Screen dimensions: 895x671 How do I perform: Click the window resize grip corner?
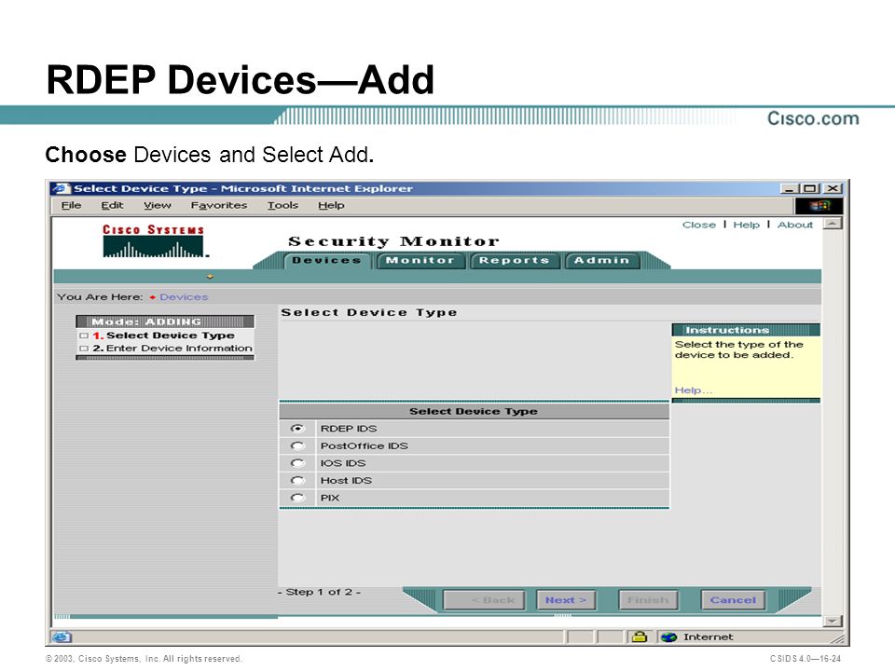point(837,638)
